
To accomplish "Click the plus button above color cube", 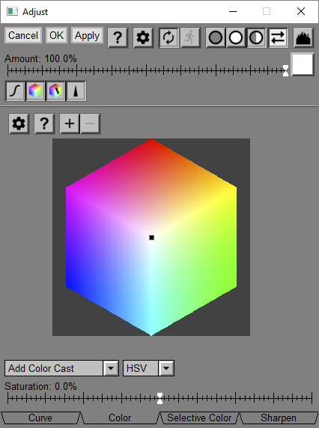I will [70, 123].
